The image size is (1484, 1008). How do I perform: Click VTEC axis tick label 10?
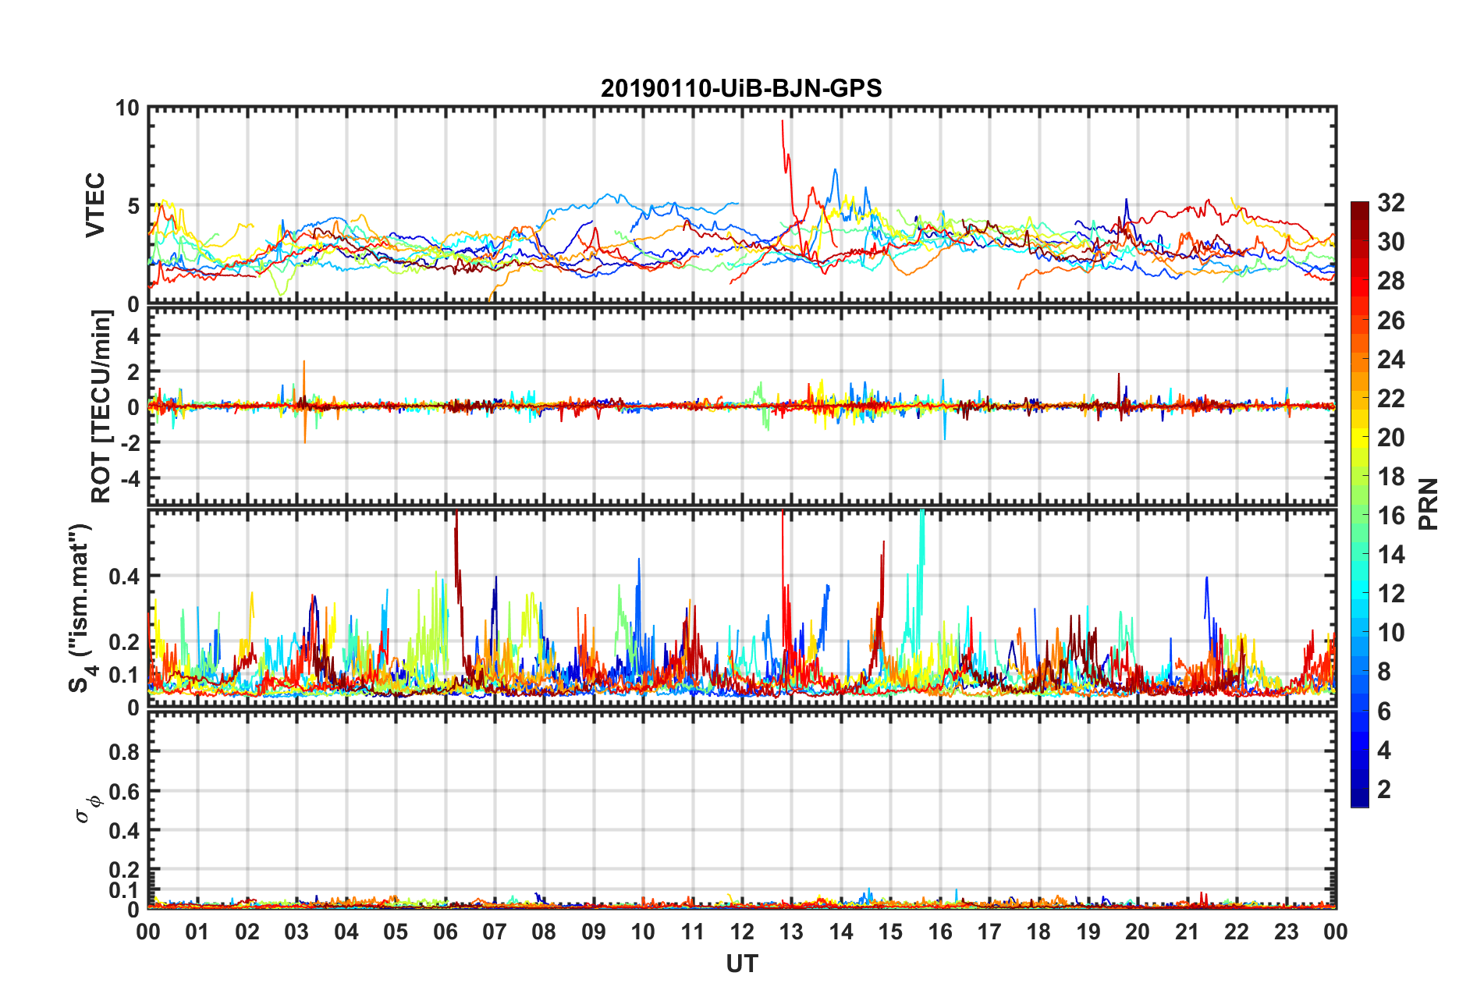pos(127,108)
